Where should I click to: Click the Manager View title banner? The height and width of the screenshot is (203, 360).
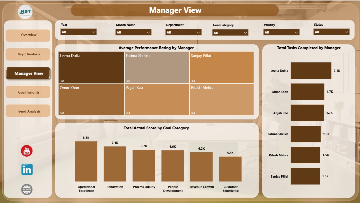[175, 10]
